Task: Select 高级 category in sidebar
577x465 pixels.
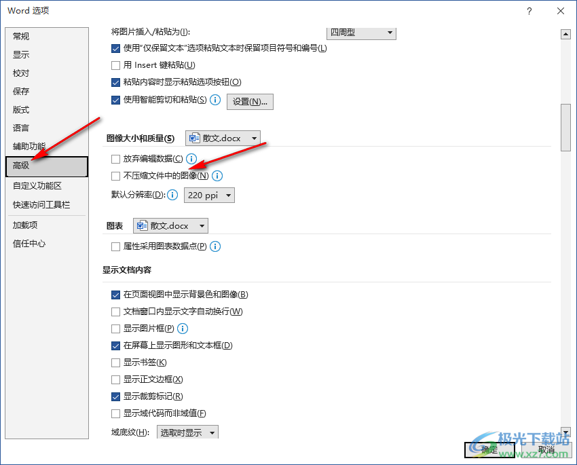Action: point(47,166)
